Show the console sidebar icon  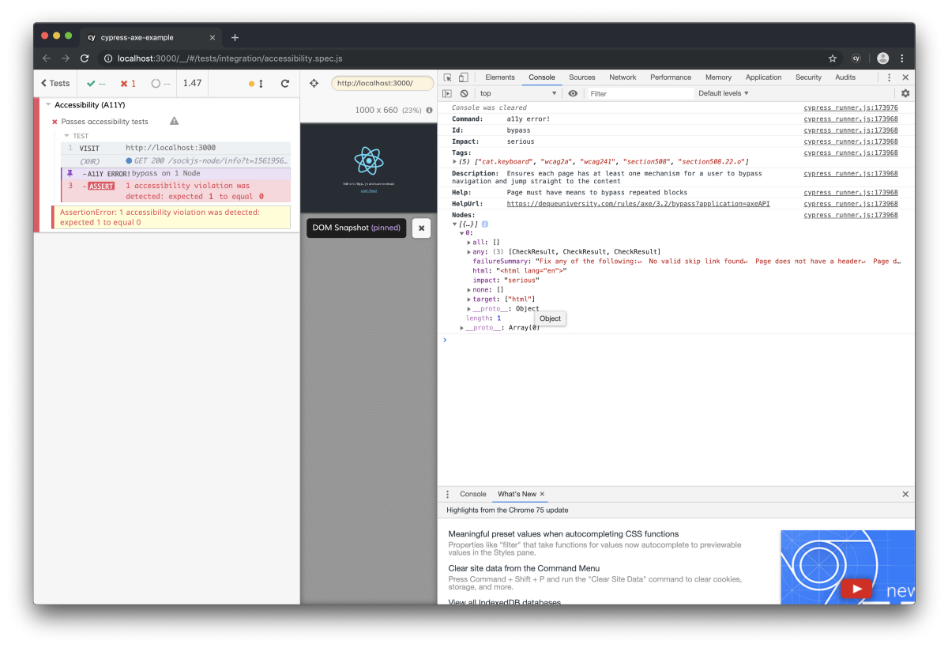coord(448,93)
